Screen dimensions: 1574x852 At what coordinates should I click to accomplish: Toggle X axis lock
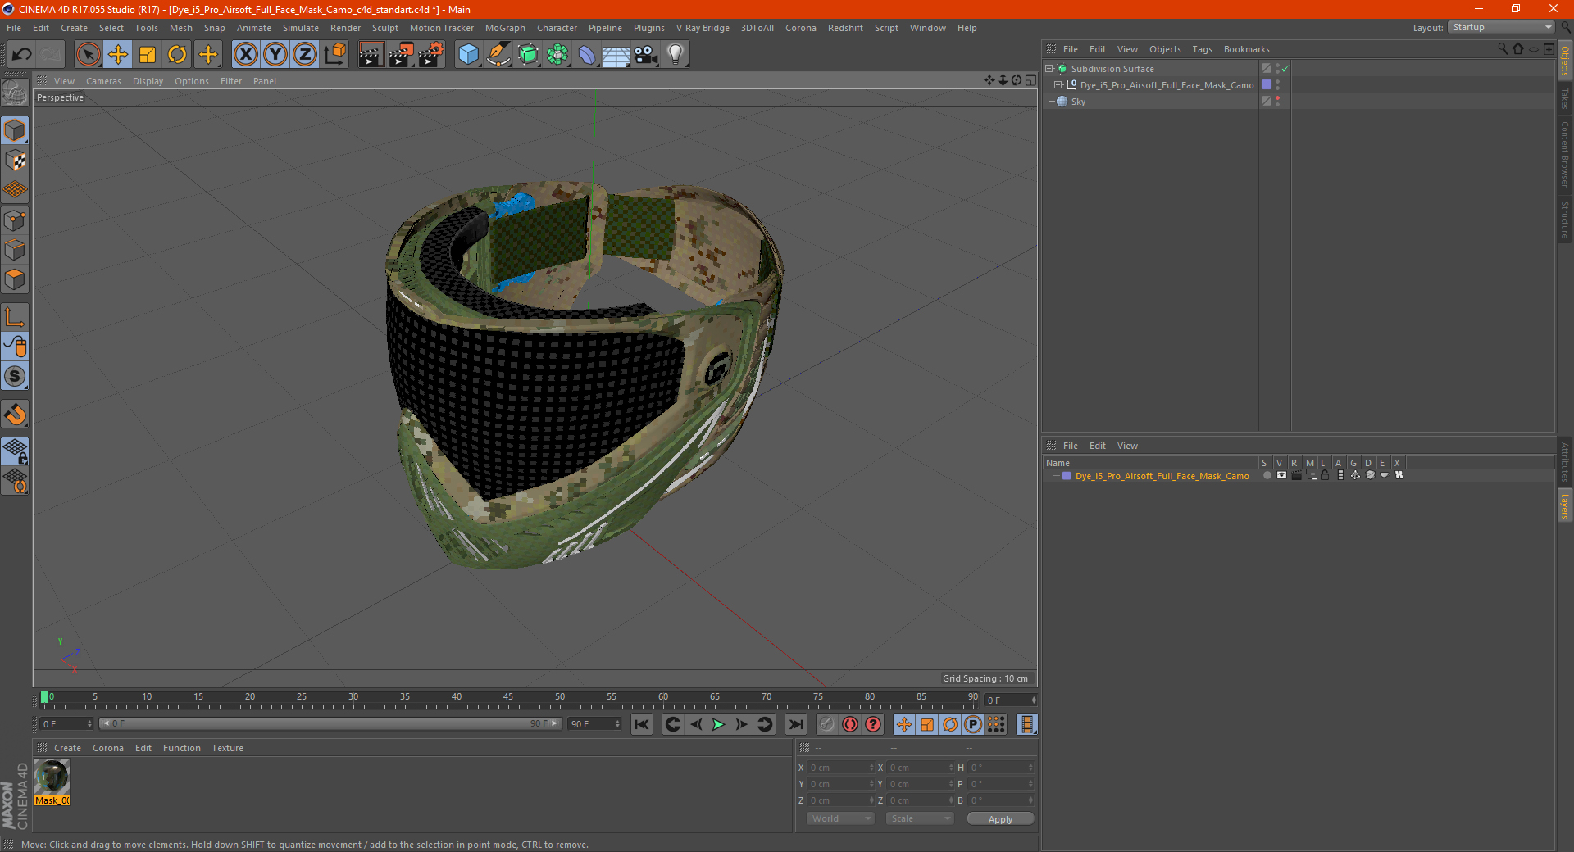click(245, 55)
